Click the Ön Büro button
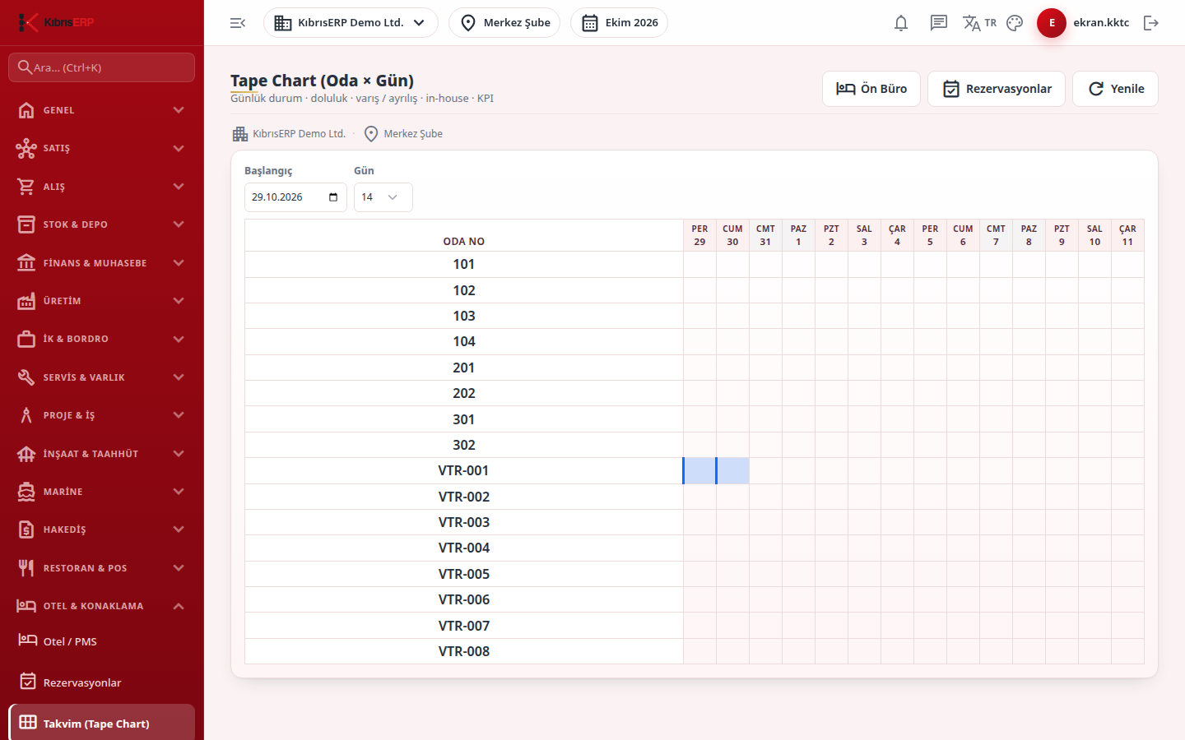The image size is (1185, 740). click(x=871, y=89)
